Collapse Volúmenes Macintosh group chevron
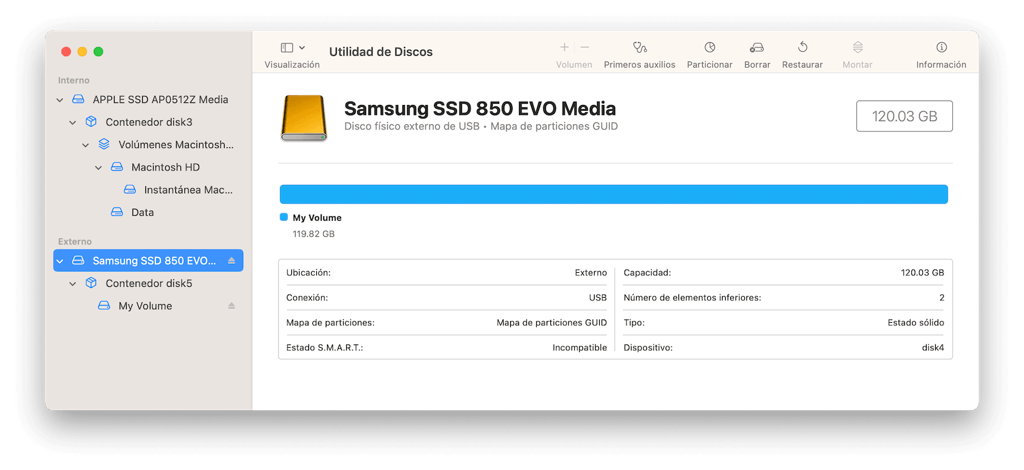Image resolution: width=1024 pixels, height=470 pixels. [x=85, y=145]
